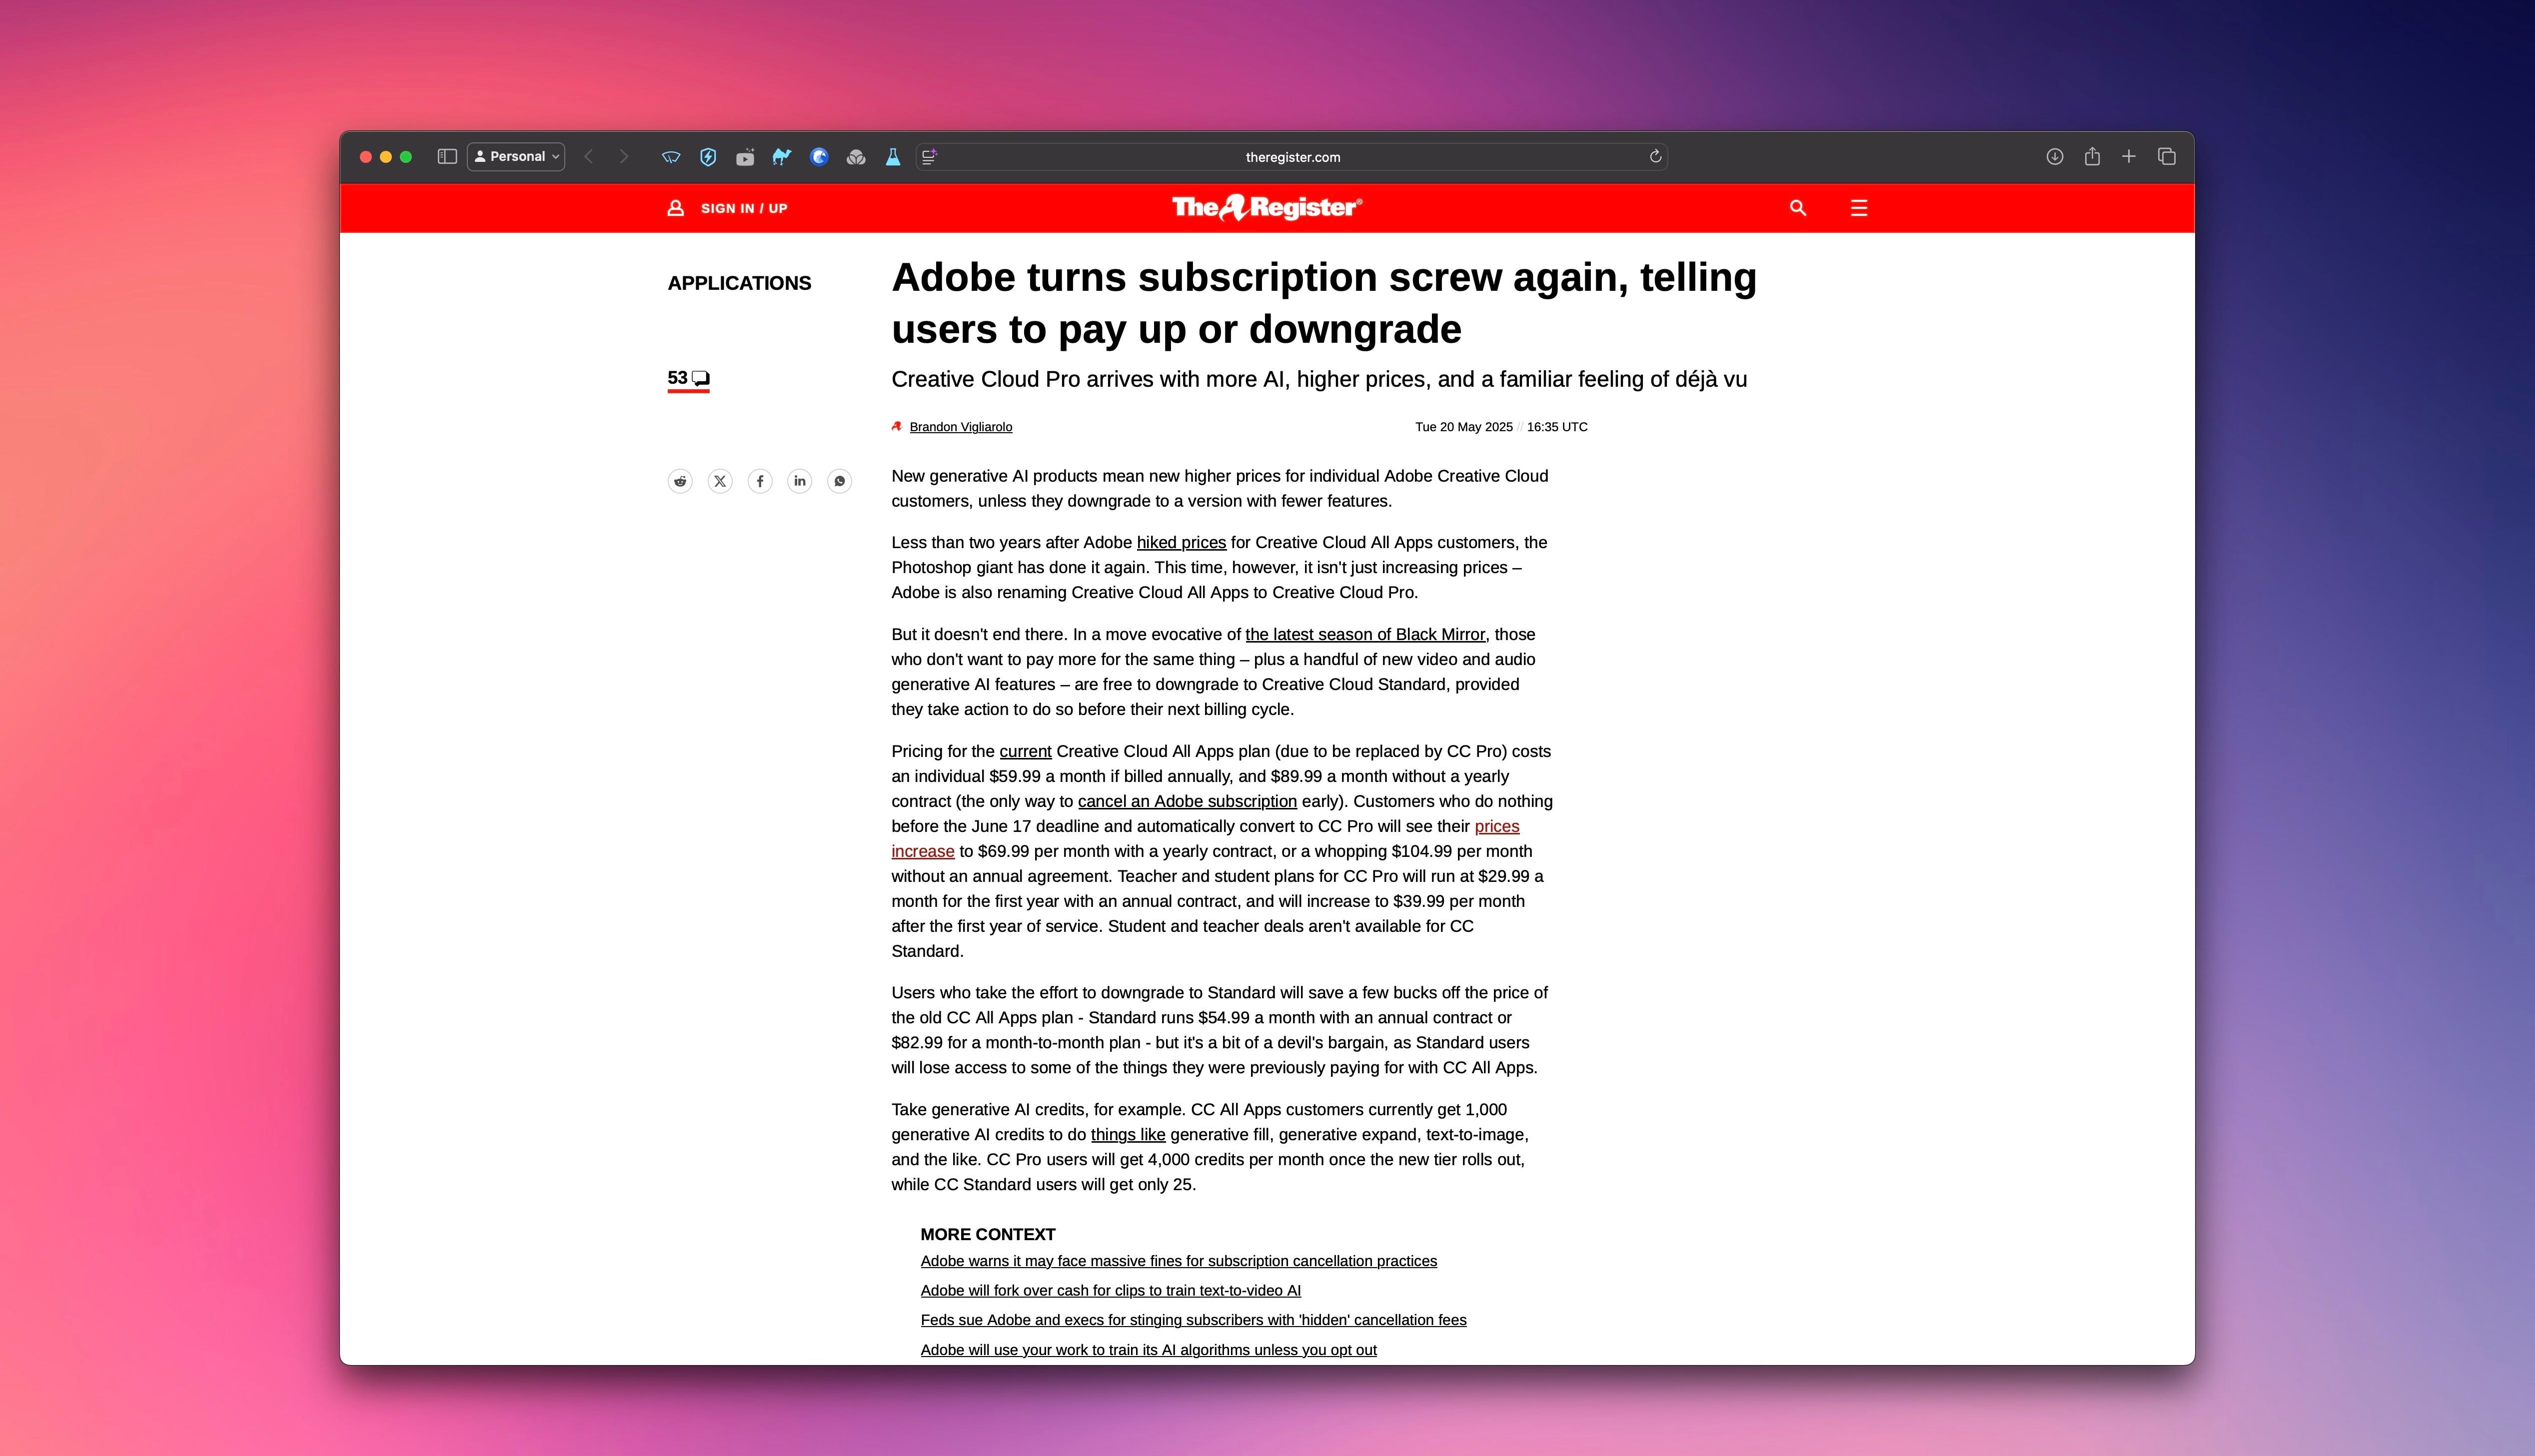Open the APPLICATIONS section link
This screenshot has height=1456, width=2535.
coord(739,283)
